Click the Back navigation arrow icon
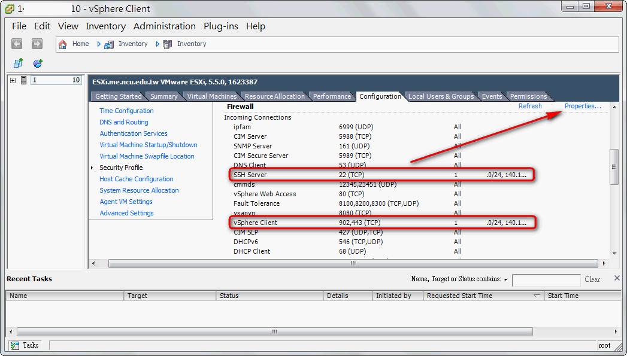Viewport: 627px width, 356px height. tap(17, 44)
